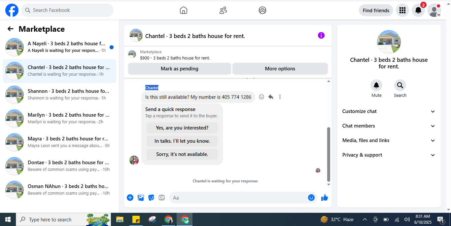
Task: Mute the conversation with the bell icon
Action: tap(376, 86)
